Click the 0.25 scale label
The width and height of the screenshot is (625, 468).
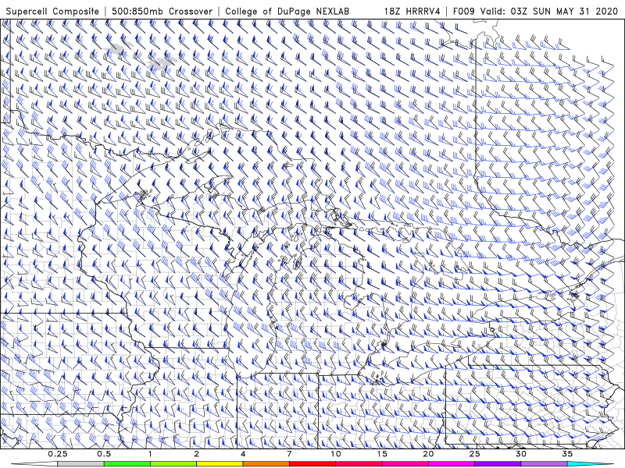(58, 454)
